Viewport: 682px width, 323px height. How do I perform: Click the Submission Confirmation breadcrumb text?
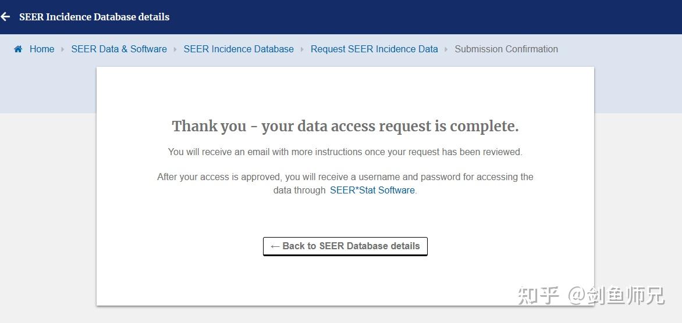point(506,49)
